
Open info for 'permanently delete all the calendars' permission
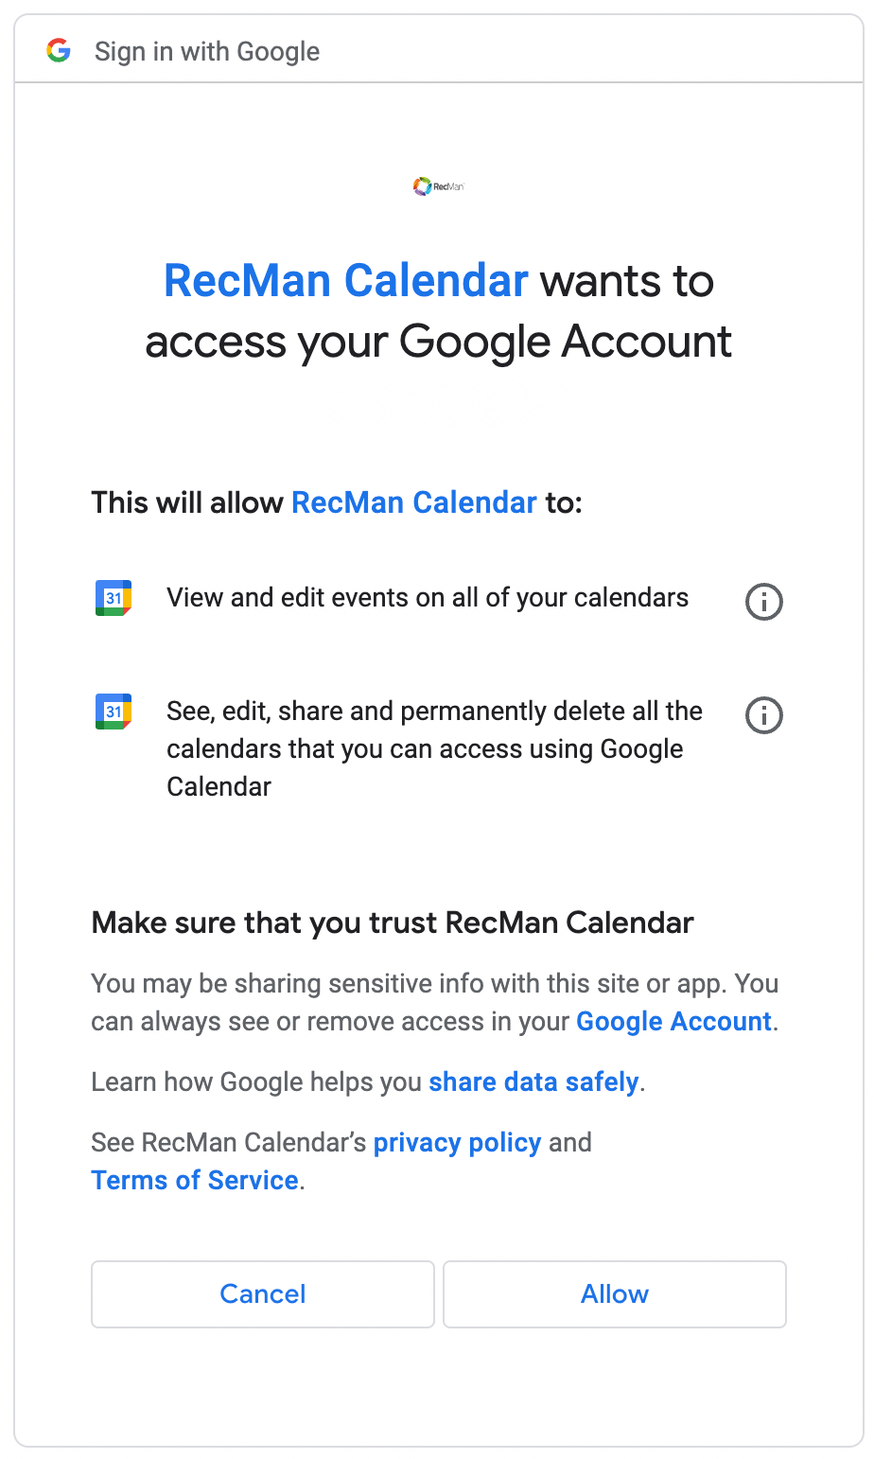764,715
